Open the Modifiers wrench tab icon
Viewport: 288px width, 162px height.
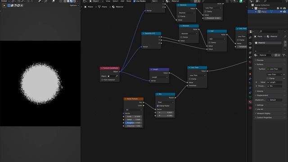pos(250,79)
